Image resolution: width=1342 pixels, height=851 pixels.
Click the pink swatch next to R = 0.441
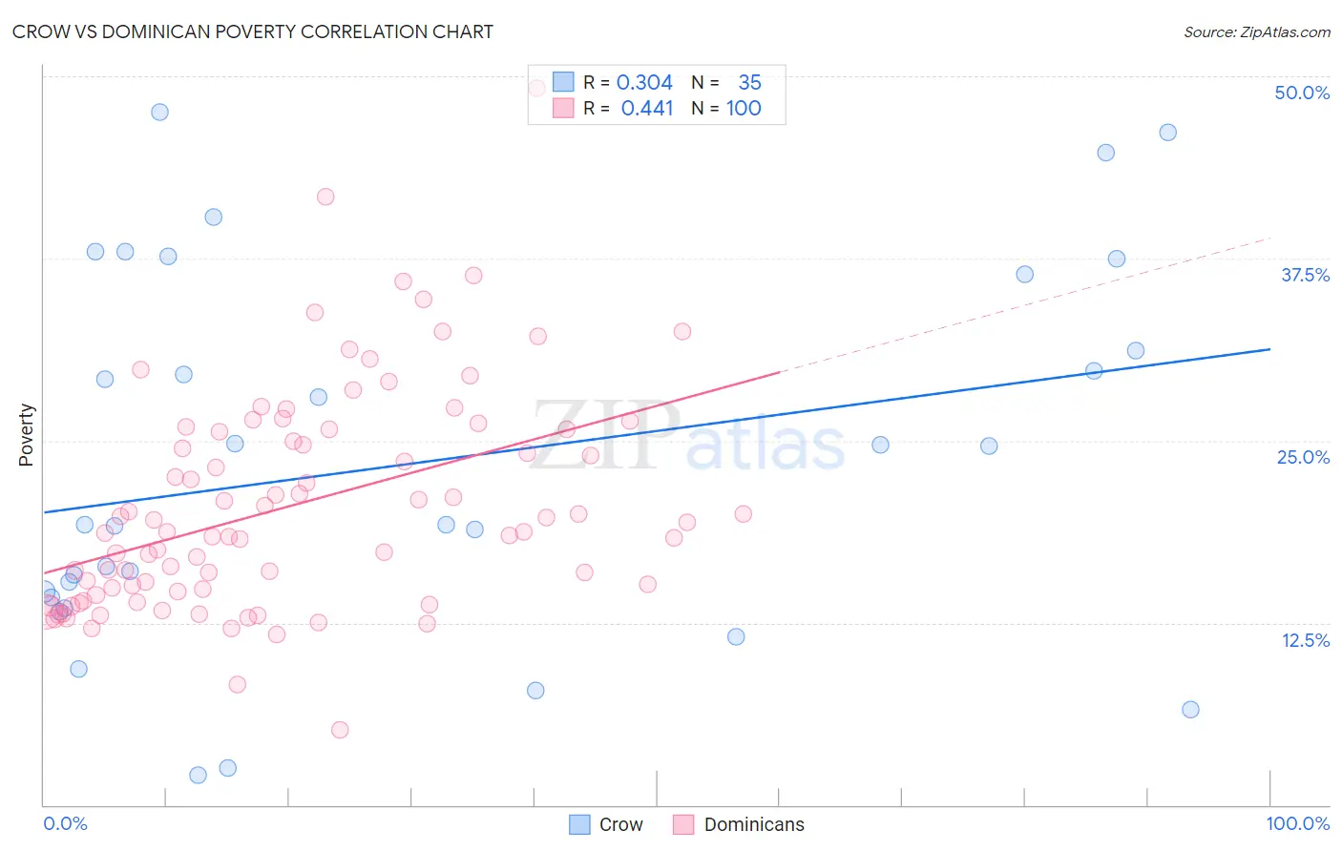[563, 108]
